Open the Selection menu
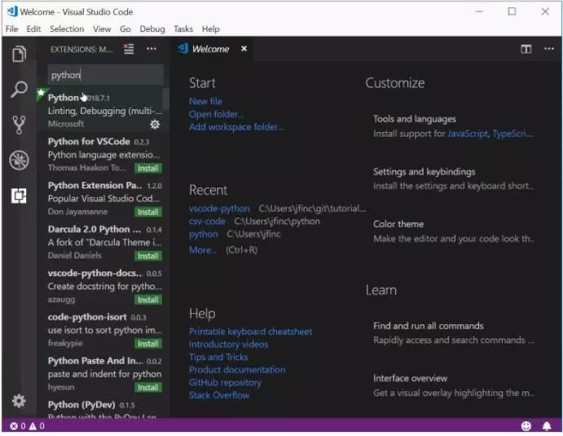Image resolution: width=563 pixels, height=436 pixels. pyautogui.click(x=67, y=29)
